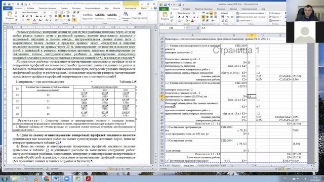This screenshot has height=182, width=324.
Task: Click Excel Вставить cells button
Action: tap(275, 13)
